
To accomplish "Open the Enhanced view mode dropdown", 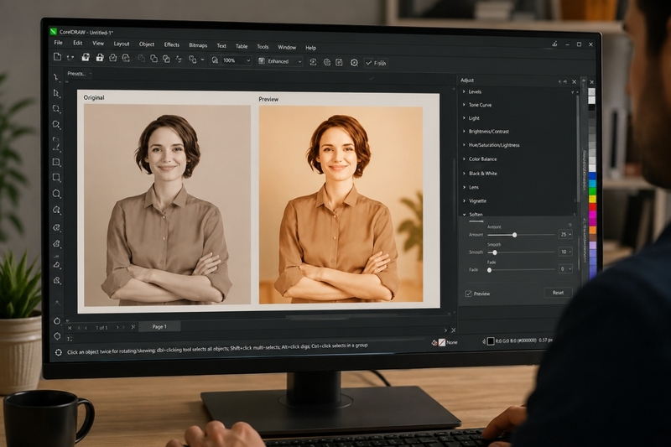I will point(280,61).
